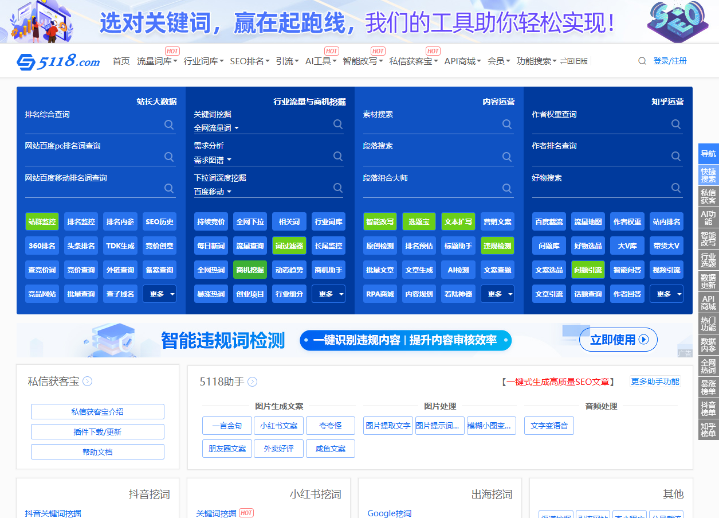719x518 pixels.
Task: Expand 更多 dropdown in 内容运营 panel
Action: pos(498,294)
